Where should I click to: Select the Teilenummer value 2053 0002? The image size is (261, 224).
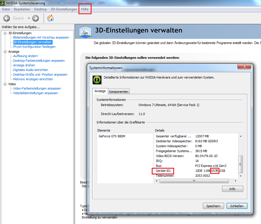coord(203,176)
